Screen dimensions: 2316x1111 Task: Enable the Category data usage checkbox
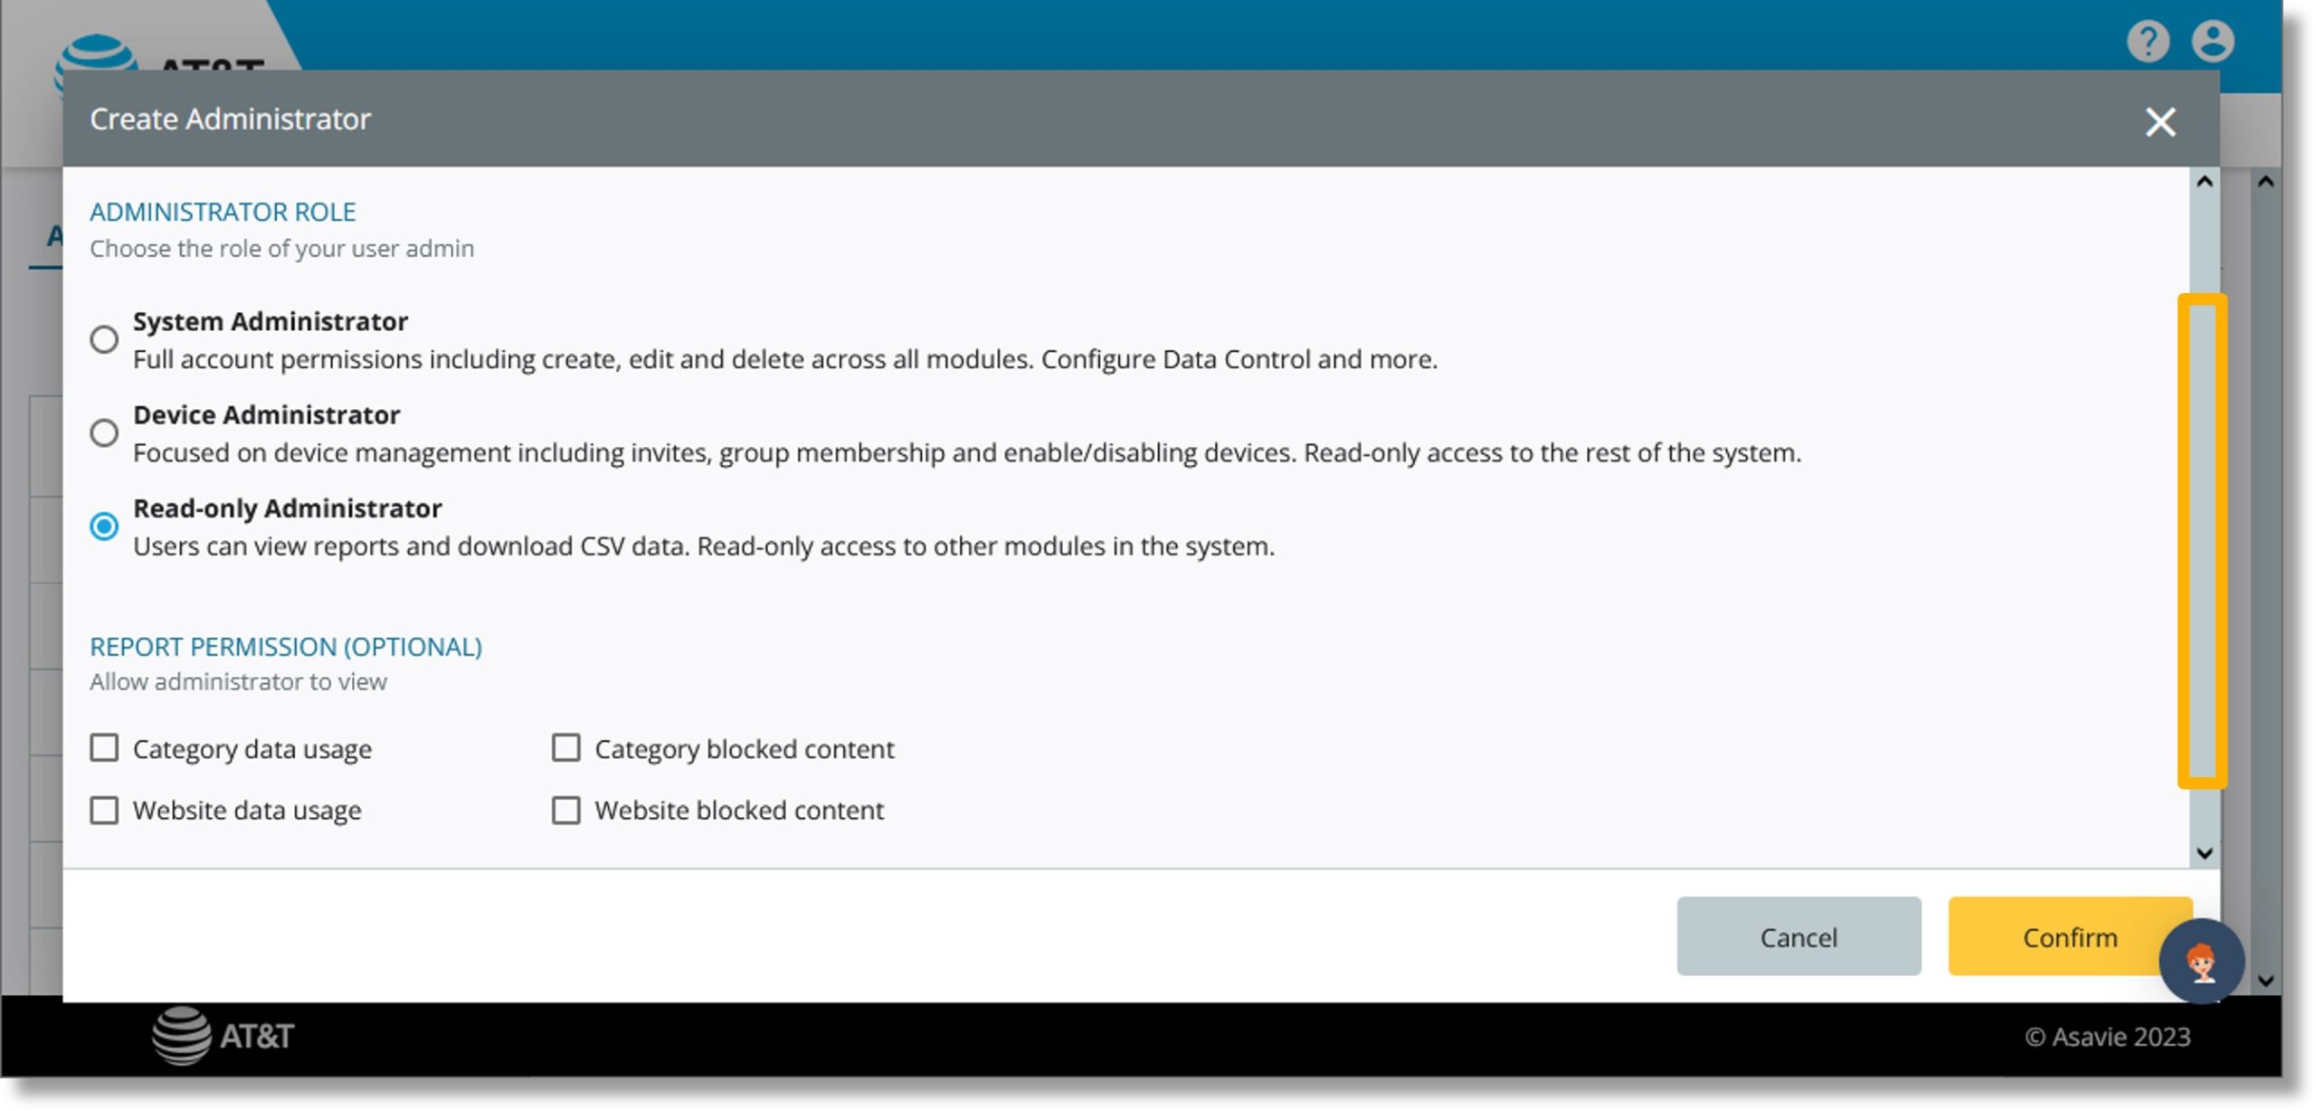[x=103, y=747]
